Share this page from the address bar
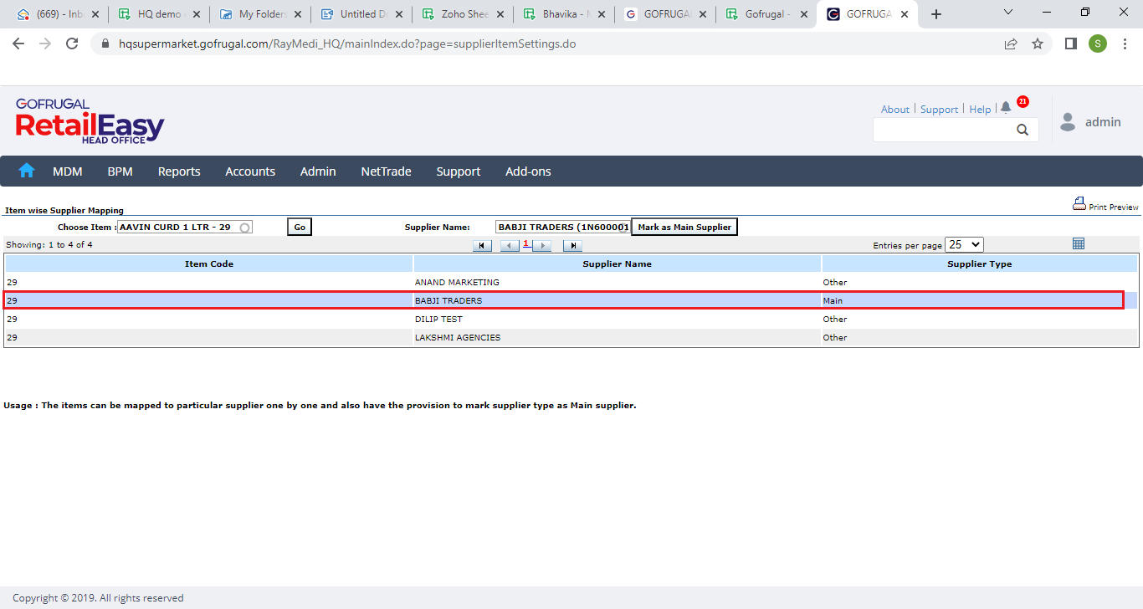The width and height of the screenshot is (1143, 609). pyautogui.click(x=1011, y=43)
